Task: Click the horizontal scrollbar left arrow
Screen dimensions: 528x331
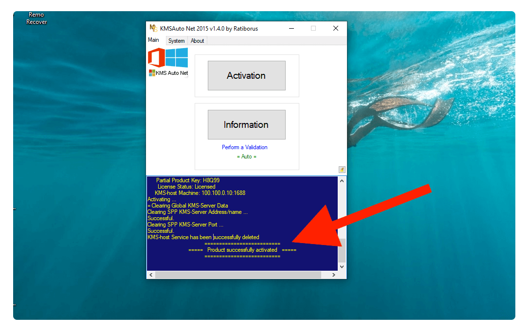Action: (x=150, y=275)
